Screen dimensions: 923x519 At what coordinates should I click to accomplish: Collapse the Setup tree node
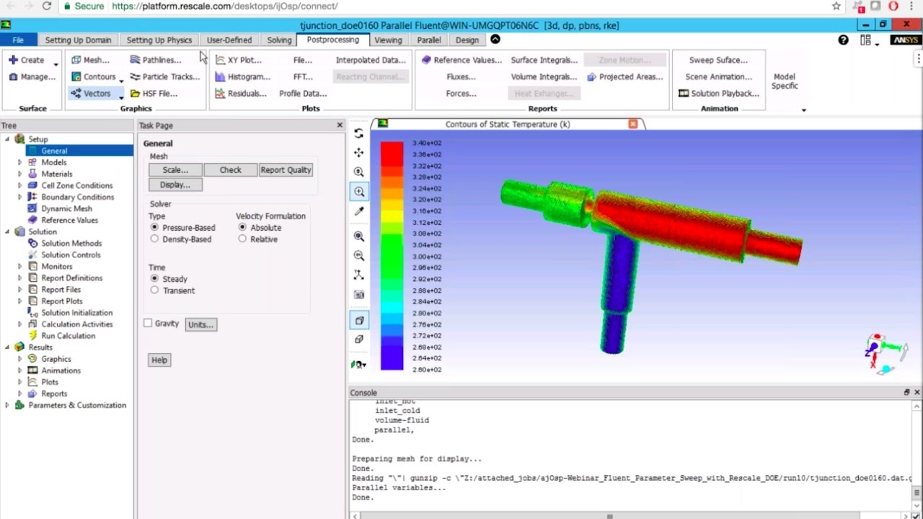pyautogui.click(x=7, y=139)
